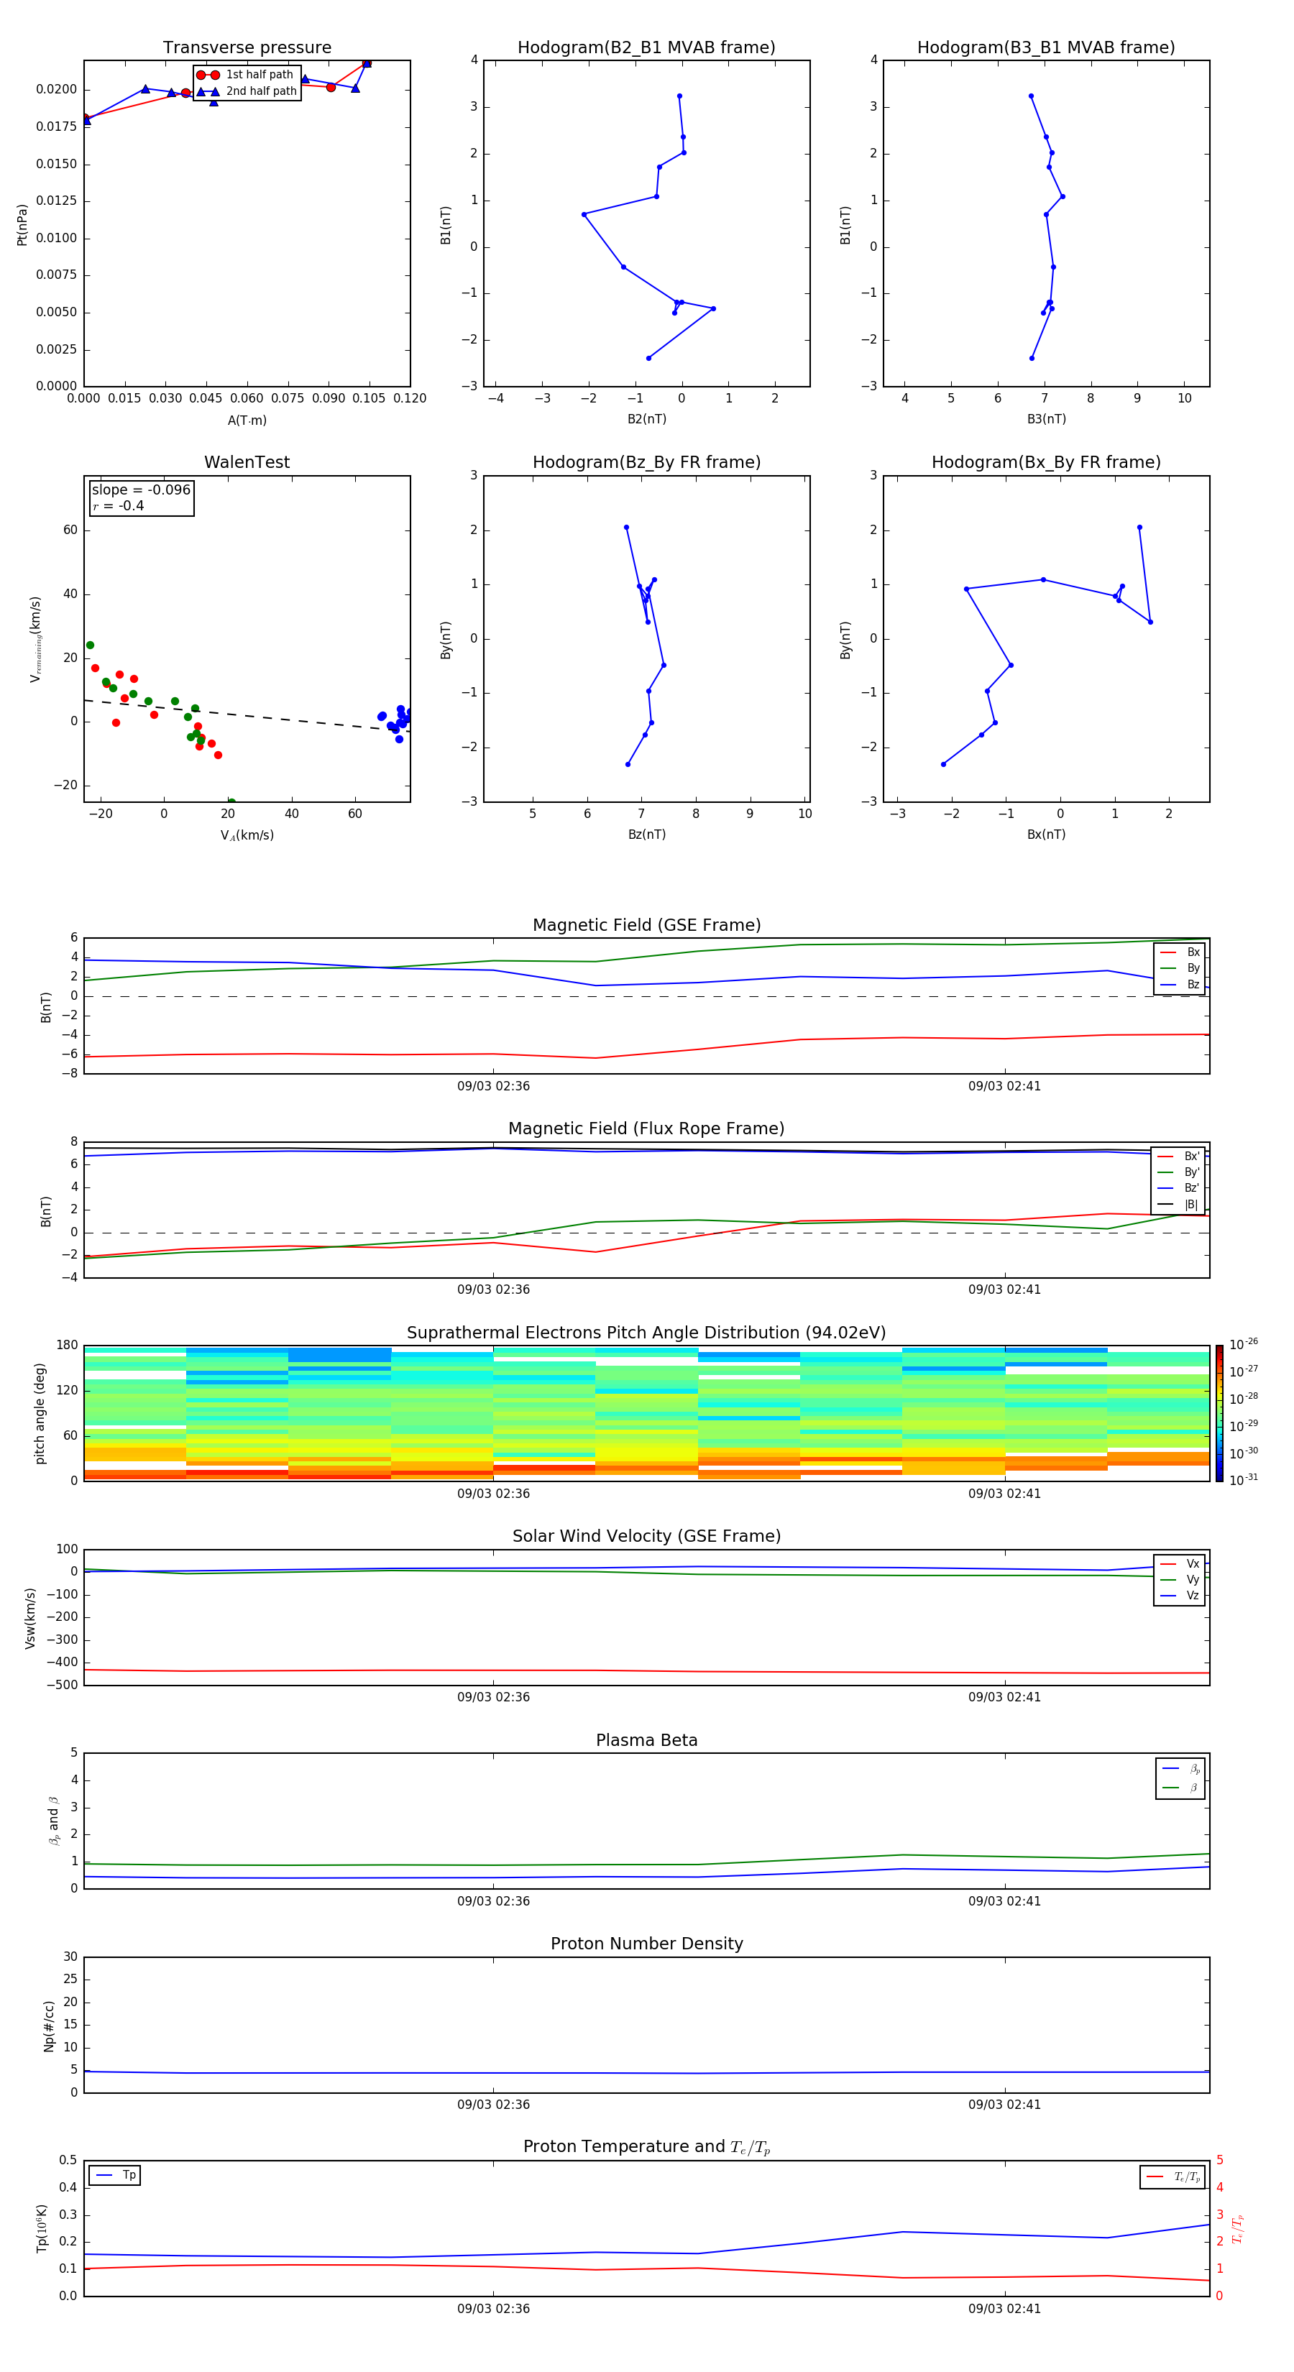This screenshot has width=1294, height=2372.
Task: Click the 'Bx(nT)' x-axis label
Action: [x=1046, y=835]
